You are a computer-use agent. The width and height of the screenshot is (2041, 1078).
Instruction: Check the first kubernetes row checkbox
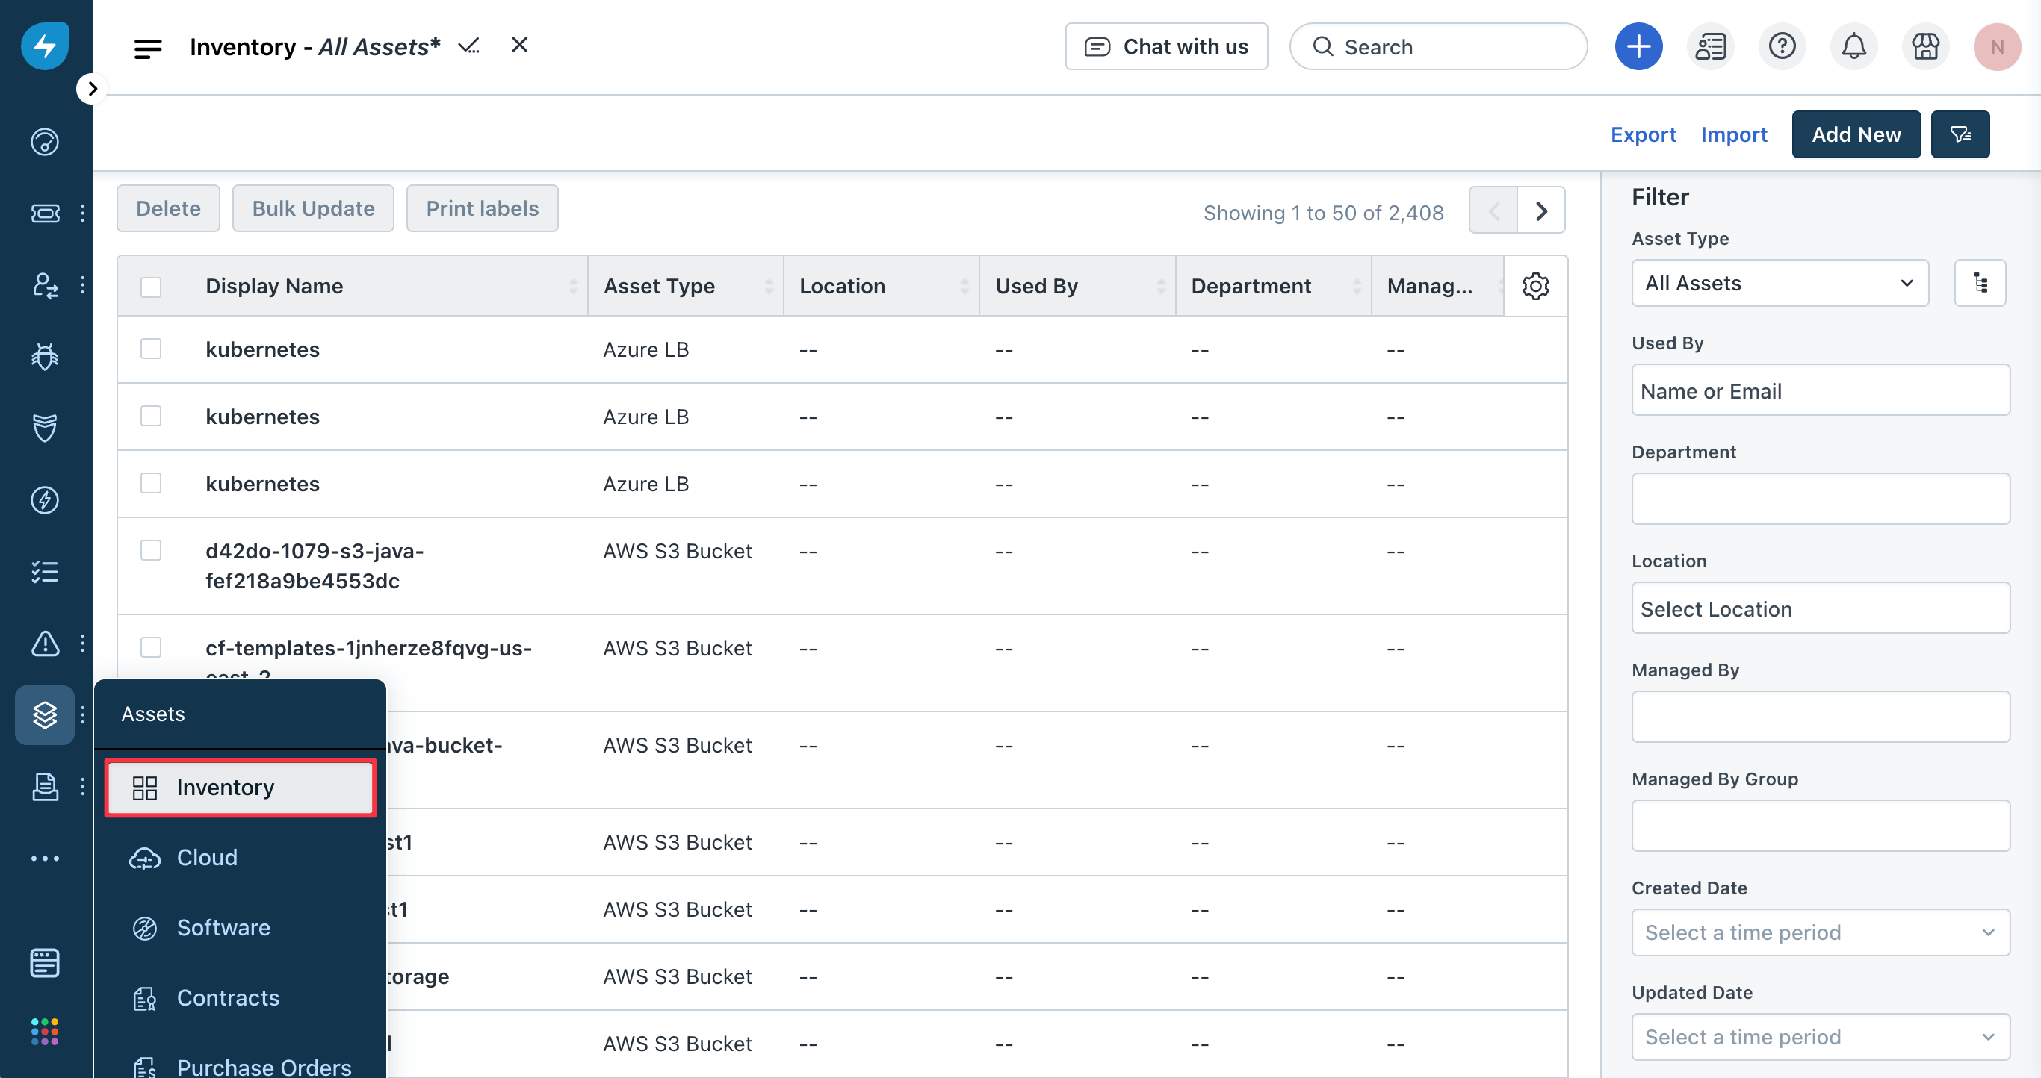tap(151, 349)
